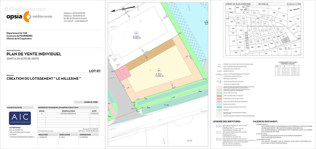Click the pink 'Entrée non close' legend swatch
The image size is (316, 149).
[x=219, y=98]
